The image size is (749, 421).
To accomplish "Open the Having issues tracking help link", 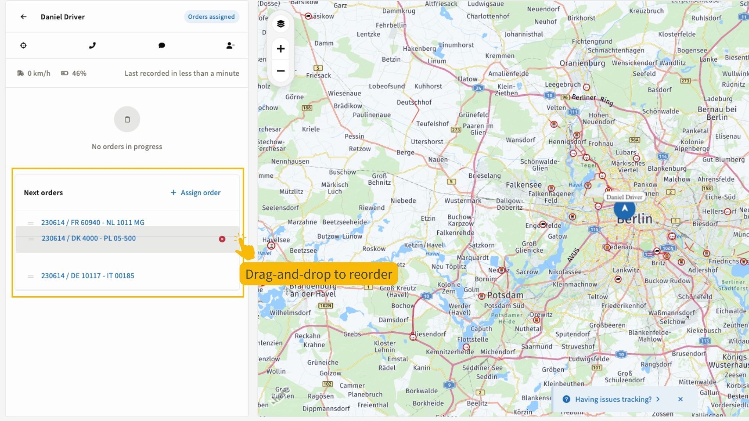I will [613, 399].
